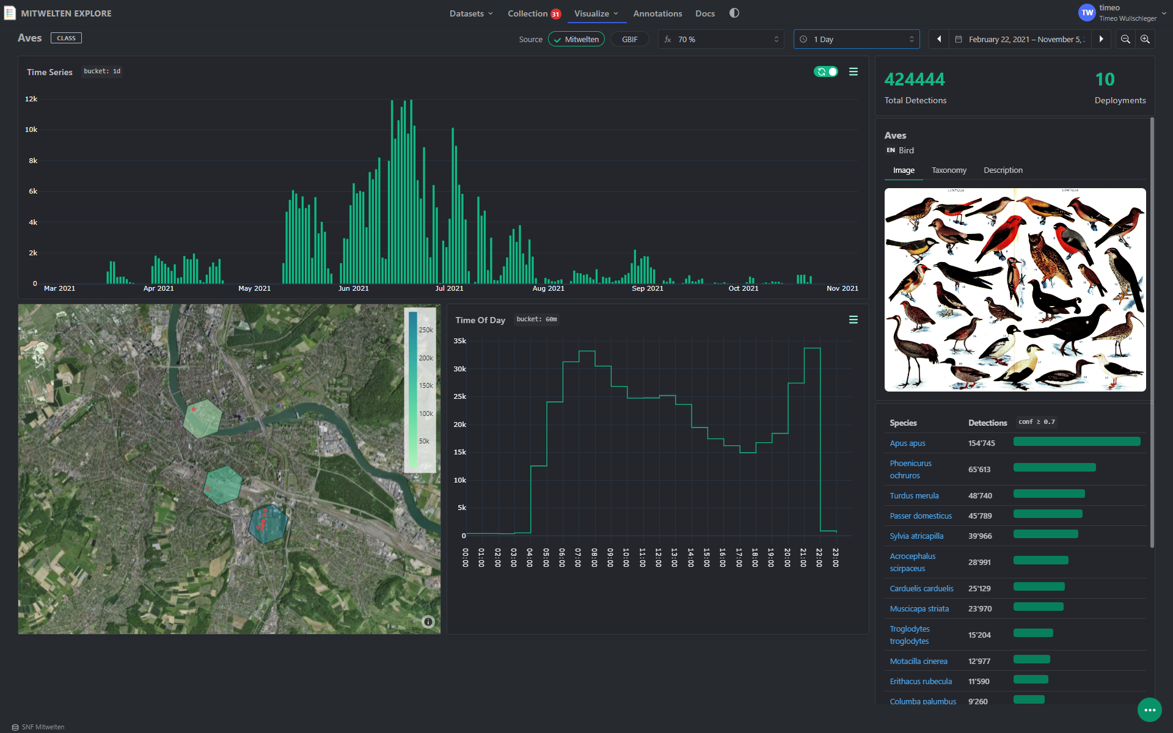Click the dark mode toggle icon
The image size is (1173, 733).
pos(735,13)
